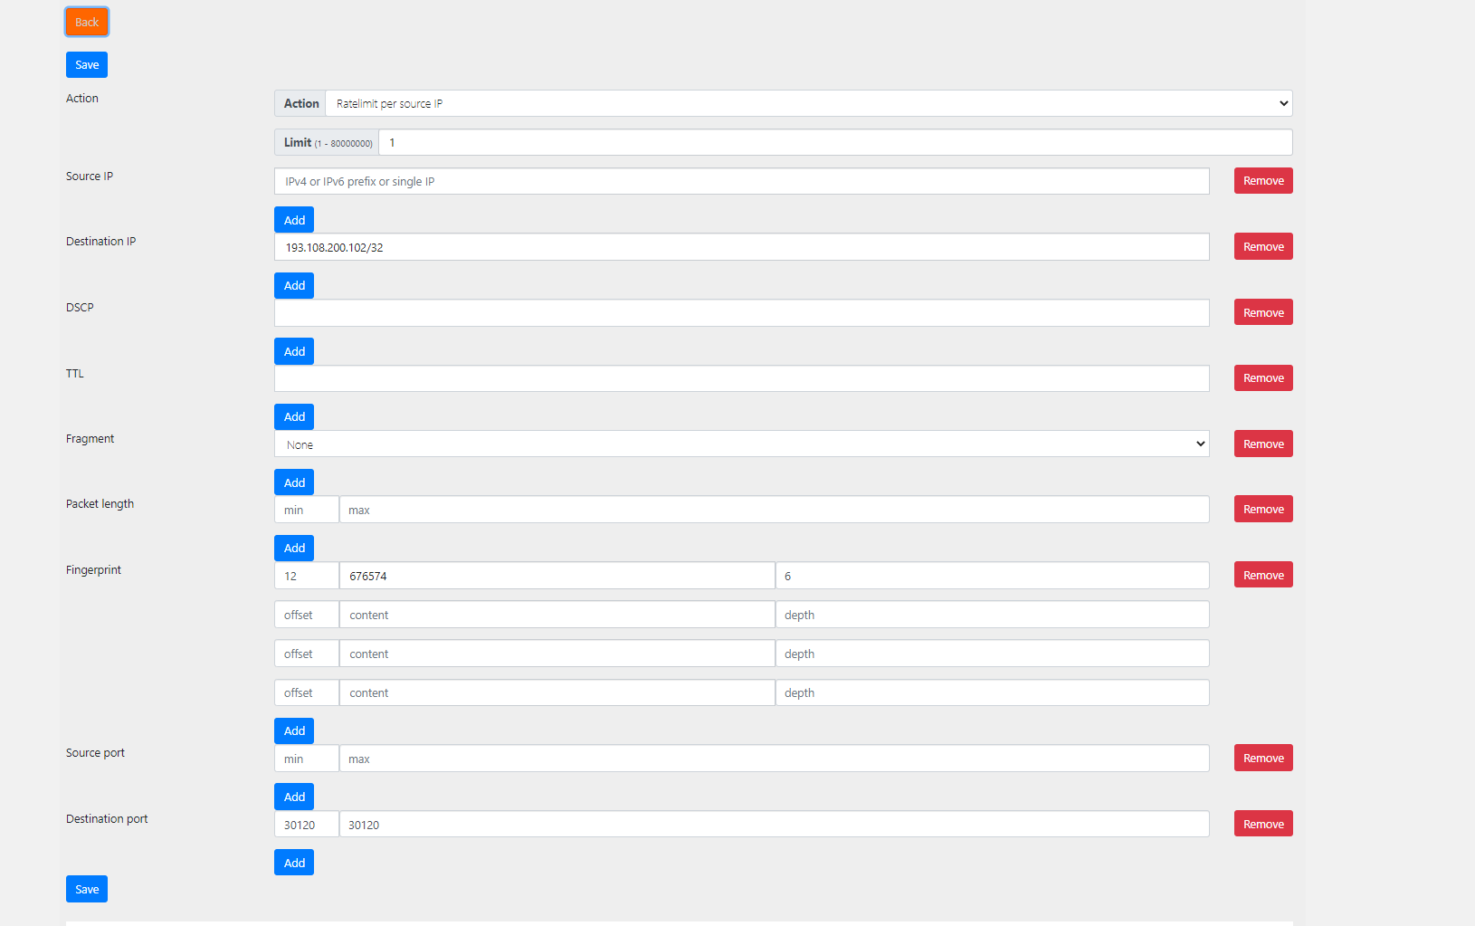Click the orange Back button
This screenshot has height=926, width=1475.
tap(87, 22)
